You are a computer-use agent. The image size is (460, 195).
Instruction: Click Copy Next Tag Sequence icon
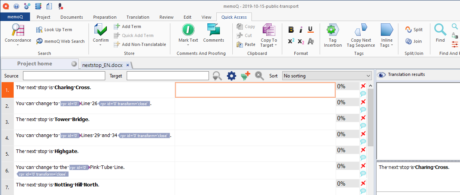tap(361, 30)
